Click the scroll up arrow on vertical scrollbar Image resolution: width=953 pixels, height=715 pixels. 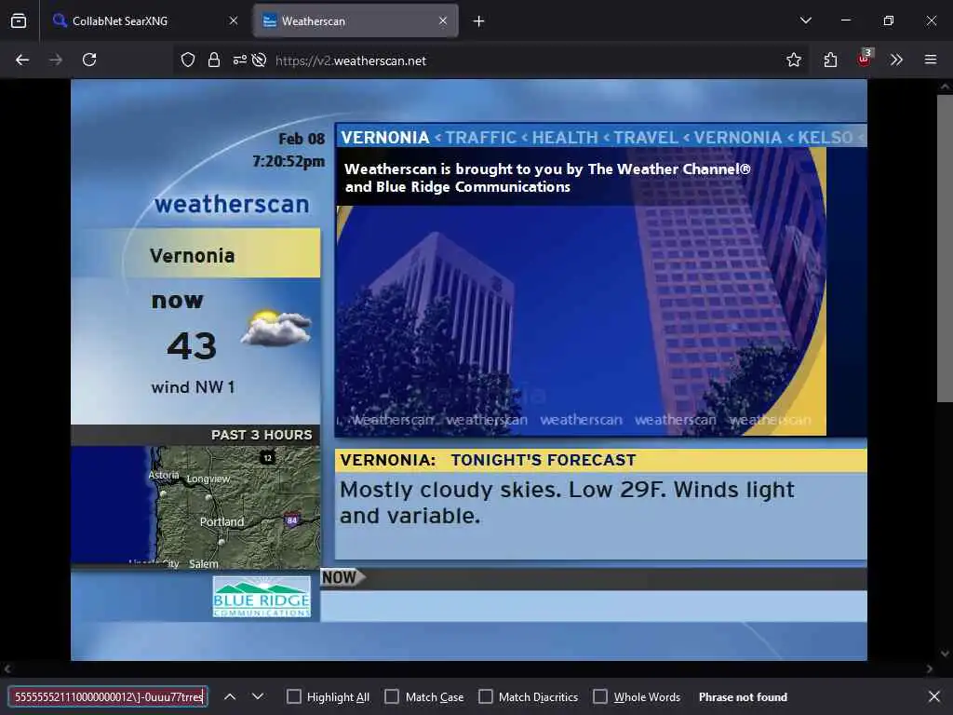pos(945,87)
